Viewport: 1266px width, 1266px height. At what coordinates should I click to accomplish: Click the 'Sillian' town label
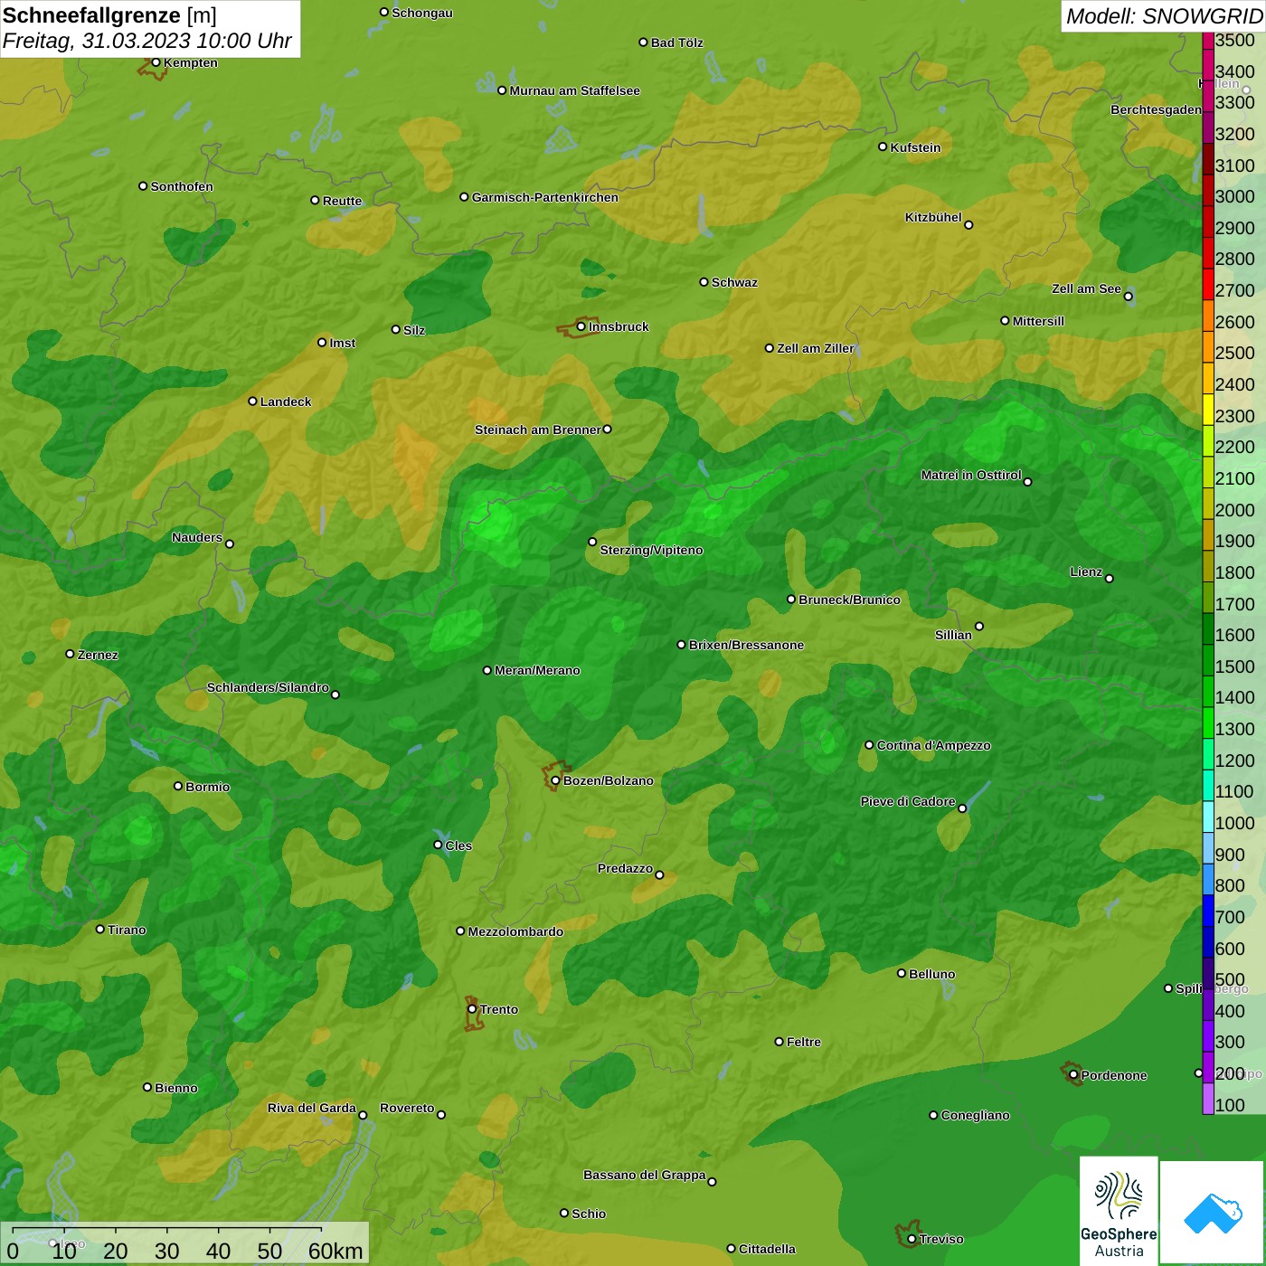pyautogui.click(x=953, y=635)
